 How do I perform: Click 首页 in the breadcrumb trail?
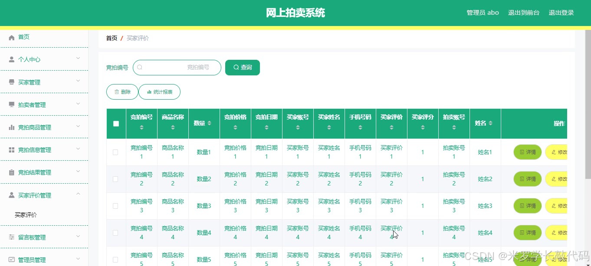tap(111, 38)
